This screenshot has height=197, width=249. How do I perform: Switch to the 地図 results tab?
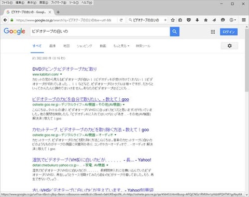(66, 46)
